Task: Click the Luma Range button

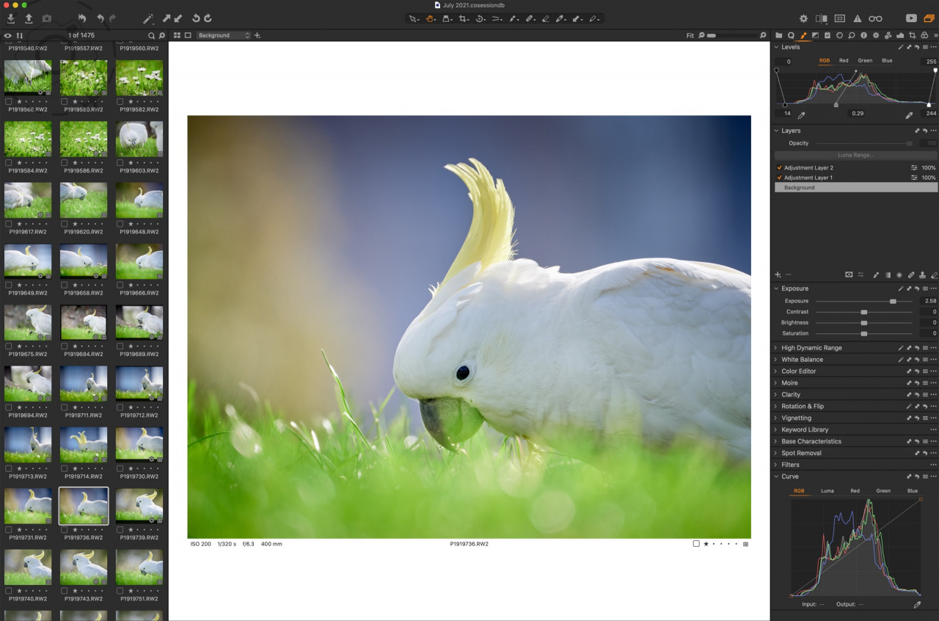Action: [x=855, y=156]
